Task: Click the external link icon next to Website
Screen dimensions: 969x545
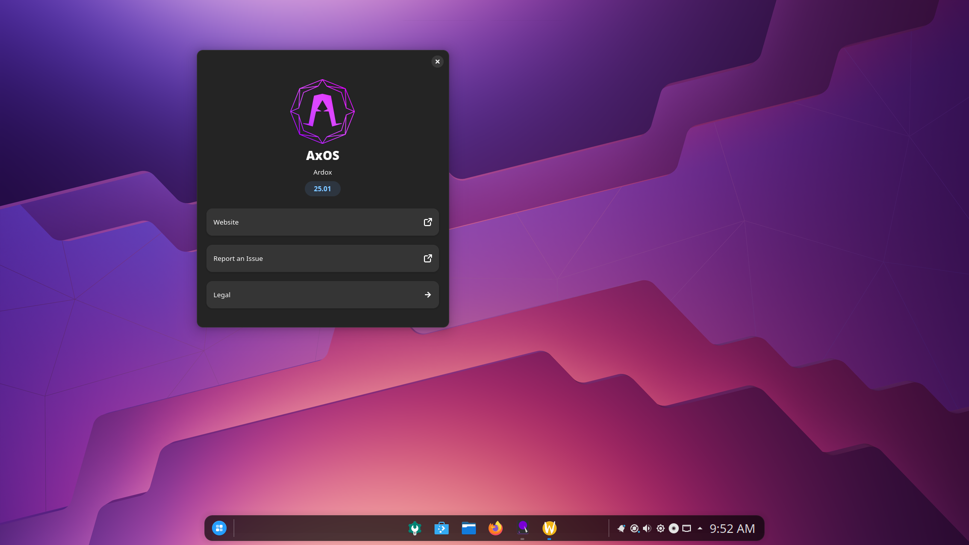Action: pyautogui.click(x=427, y=222)
